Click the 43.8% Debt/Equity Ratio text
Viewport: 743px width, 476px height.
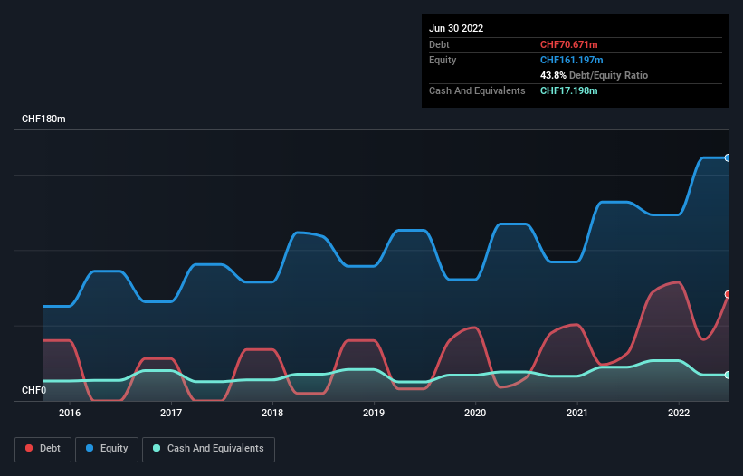coord(594,75)
